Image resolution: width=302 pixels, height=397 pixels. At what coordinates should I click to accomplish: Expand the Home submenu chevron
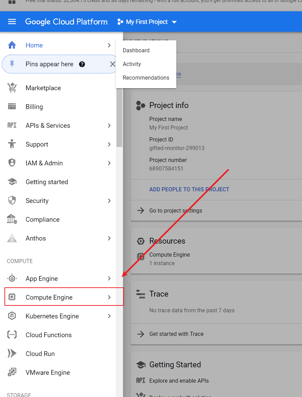(x=109, y=45)
